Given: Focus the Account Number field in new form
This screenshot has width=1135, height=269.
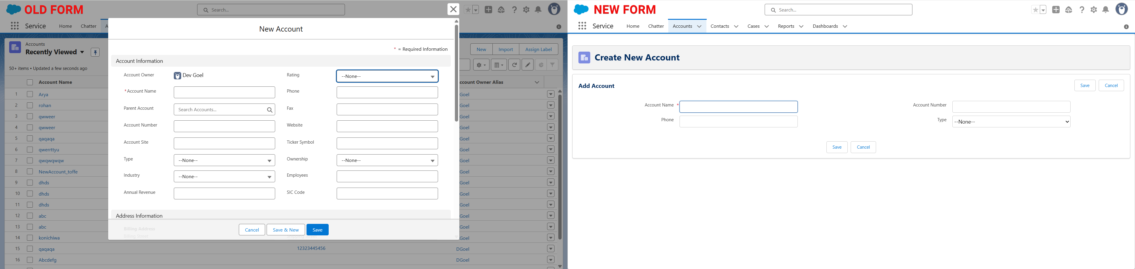Looking at the screenshot, I should pyautogui.click(x=1011, y=107).
